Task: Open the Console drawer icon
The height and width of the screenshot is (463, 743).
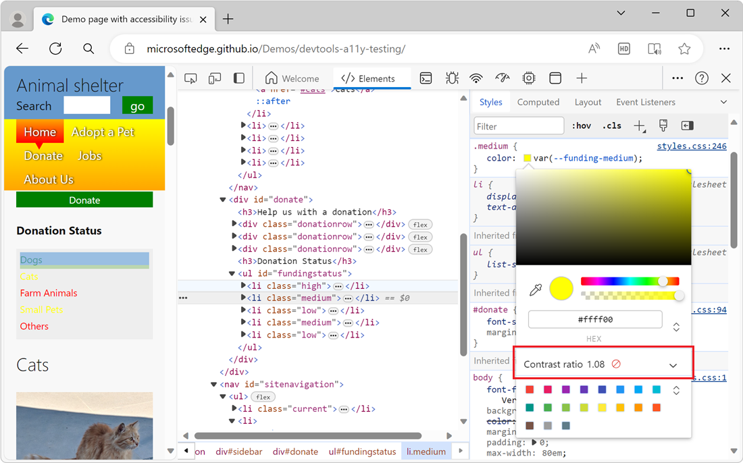Action: pyautogui.click(x=426, y=78)
